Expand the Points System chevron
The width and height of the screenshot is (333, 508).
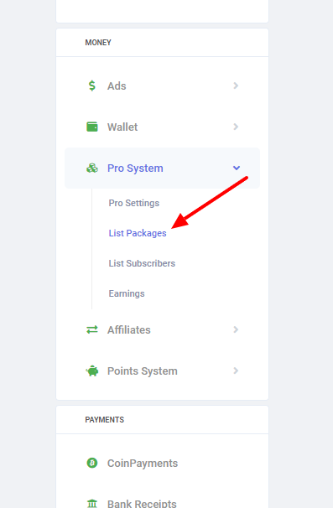click(x=236, y=371)
